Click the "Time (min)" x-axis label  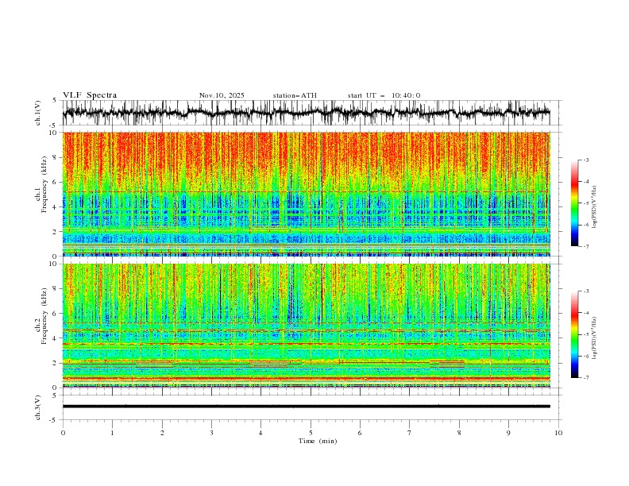pyautogui.click(x=318, y=441)
